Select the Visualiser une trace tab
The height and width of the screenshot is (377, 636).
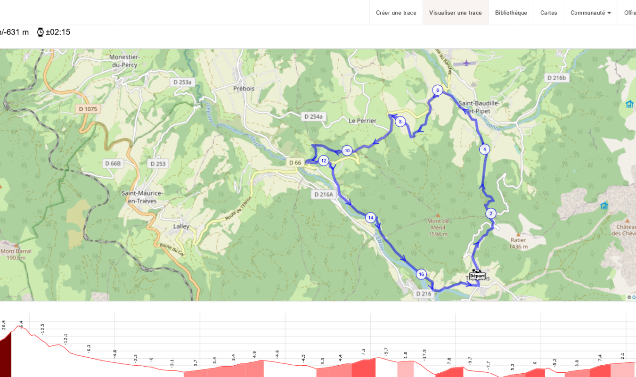click(x=456, y=13)
